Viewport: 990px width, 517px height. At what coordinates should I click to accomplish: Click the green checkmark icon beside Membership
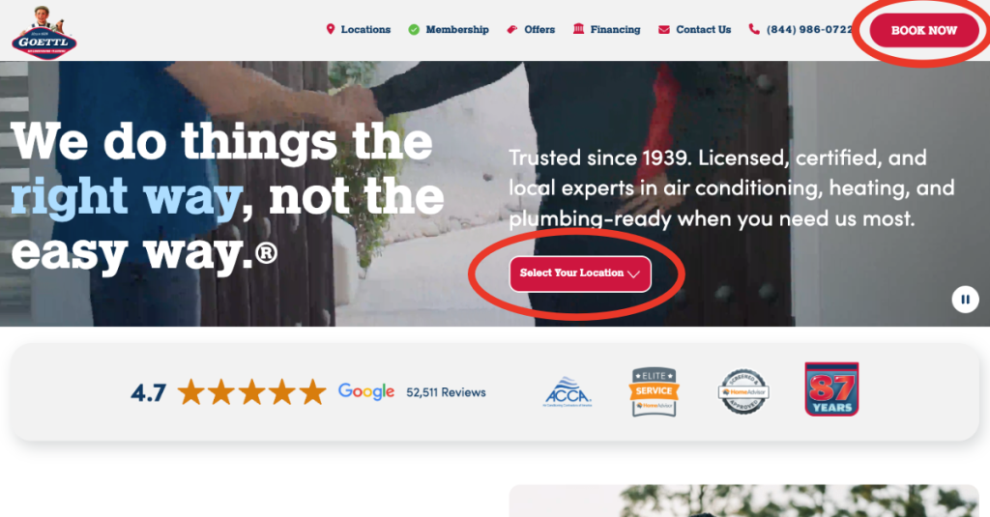(414, 30)
